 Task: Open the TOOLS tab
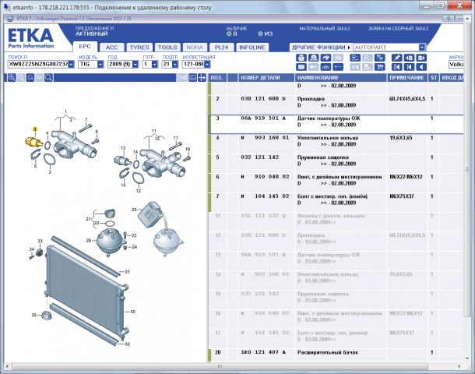click(167, 48)
